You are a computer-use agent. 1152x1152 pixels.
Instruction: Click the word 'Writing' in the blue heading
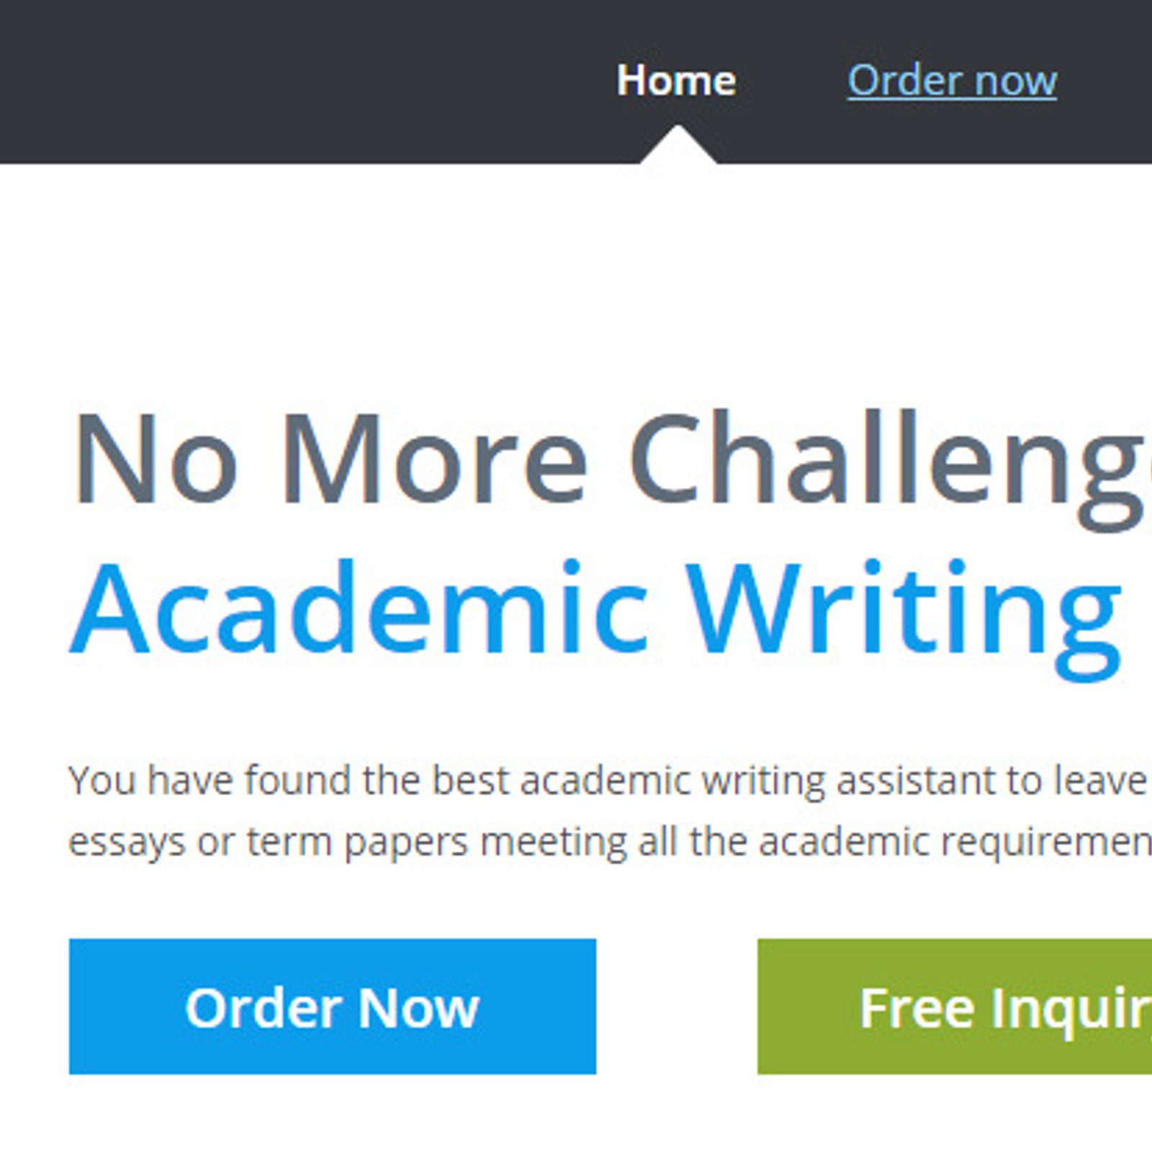coord(904,618)
